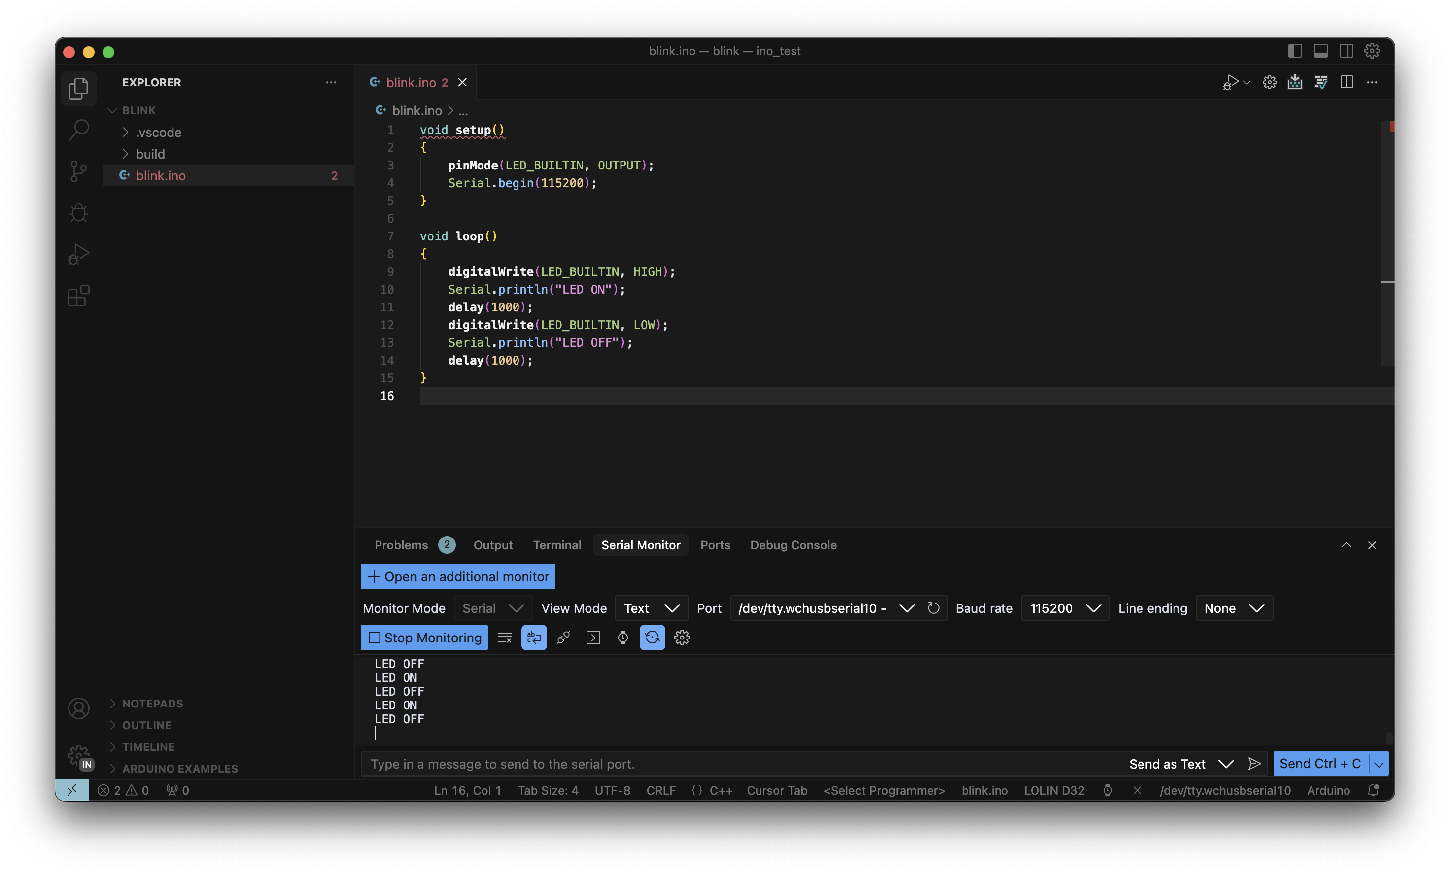Switch to the Terminal panel tab

click(557, 545)
